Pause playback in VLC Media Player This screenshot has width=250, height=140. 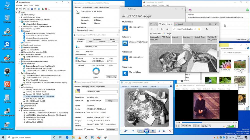coord(177,126)
